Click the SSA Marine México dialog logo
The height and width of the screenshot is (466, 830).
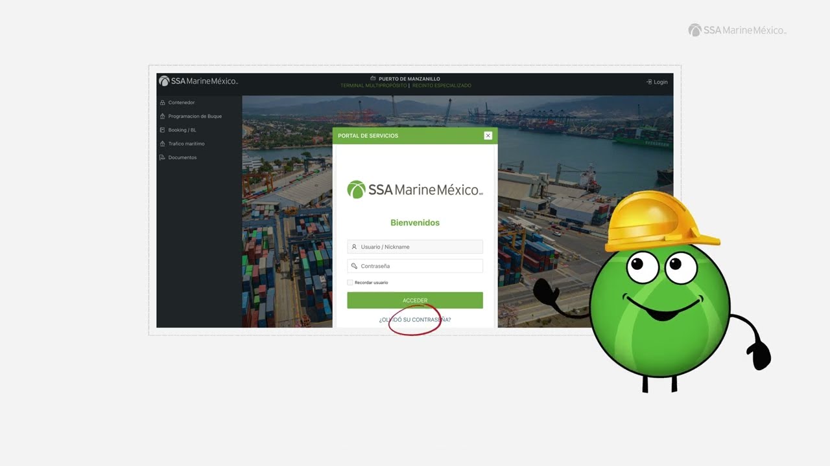[415, 190]
